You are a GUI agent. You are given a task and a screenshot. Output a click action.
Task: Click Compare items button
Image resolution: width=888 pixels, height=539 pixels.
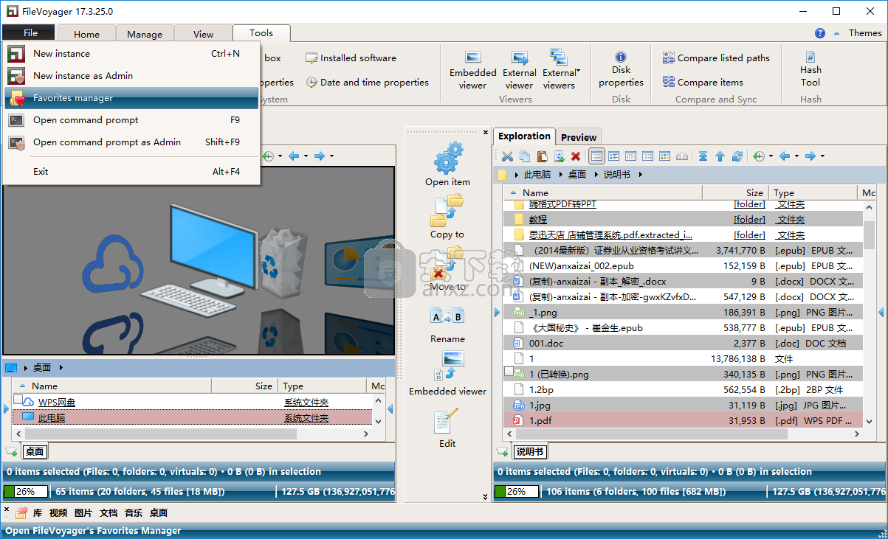point(703,83)
